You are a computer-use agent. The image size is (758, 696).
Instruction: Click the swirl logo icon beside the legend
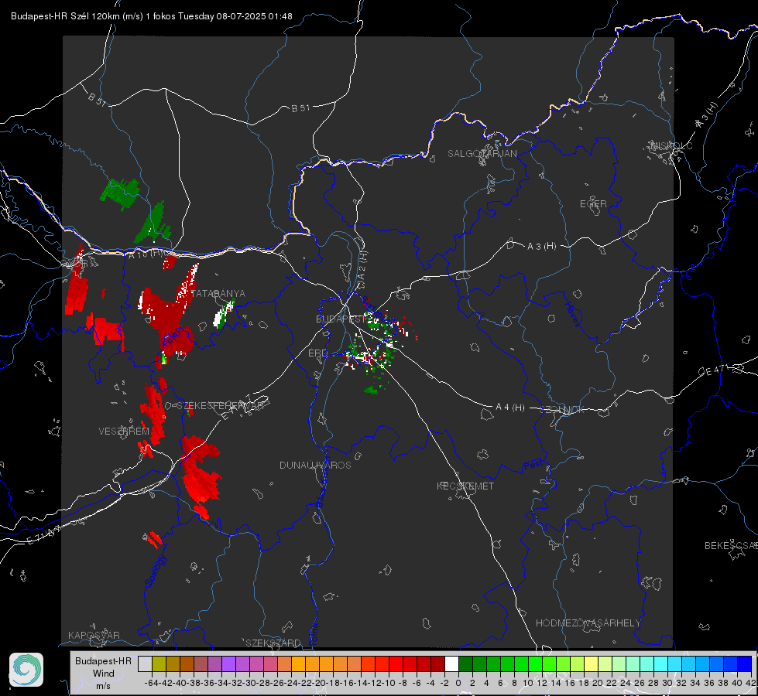click(26, 670)
